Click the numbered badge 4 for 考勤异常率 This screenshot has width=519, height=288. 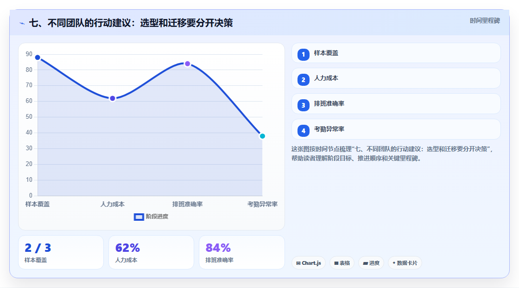(303, 131)
